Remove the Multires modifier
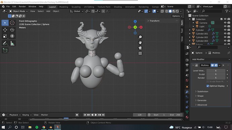 coord(223,65)
